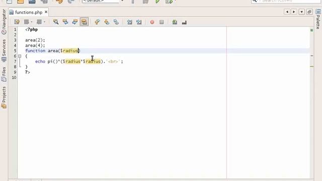
Task: Jump to Last Edit location icon
Action: tap(17, 22)
